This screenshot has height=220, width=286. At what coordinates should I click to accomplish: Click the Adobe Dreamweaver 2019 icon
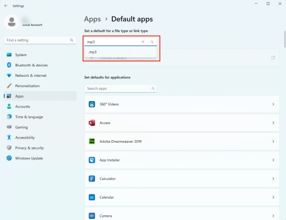click(x=92, y=141)
